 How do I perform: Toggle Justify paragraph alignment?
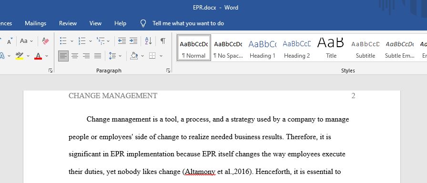(98, 56)
